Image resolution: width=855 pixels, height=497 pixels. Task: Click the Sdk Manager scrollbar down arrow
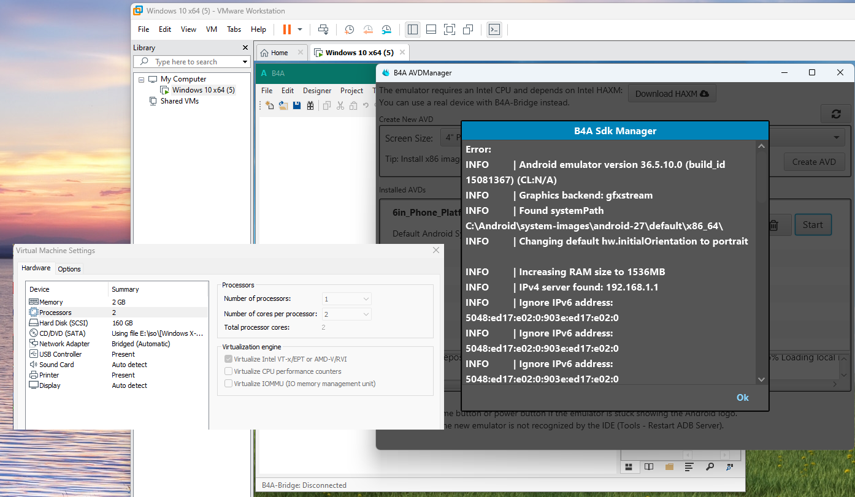[761, 379]
